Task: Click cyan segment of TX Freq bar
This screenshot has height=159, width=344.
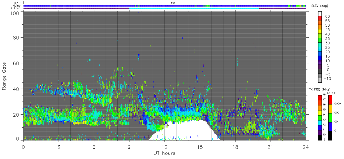Action: pyautogui.click(x=194, y=8)
